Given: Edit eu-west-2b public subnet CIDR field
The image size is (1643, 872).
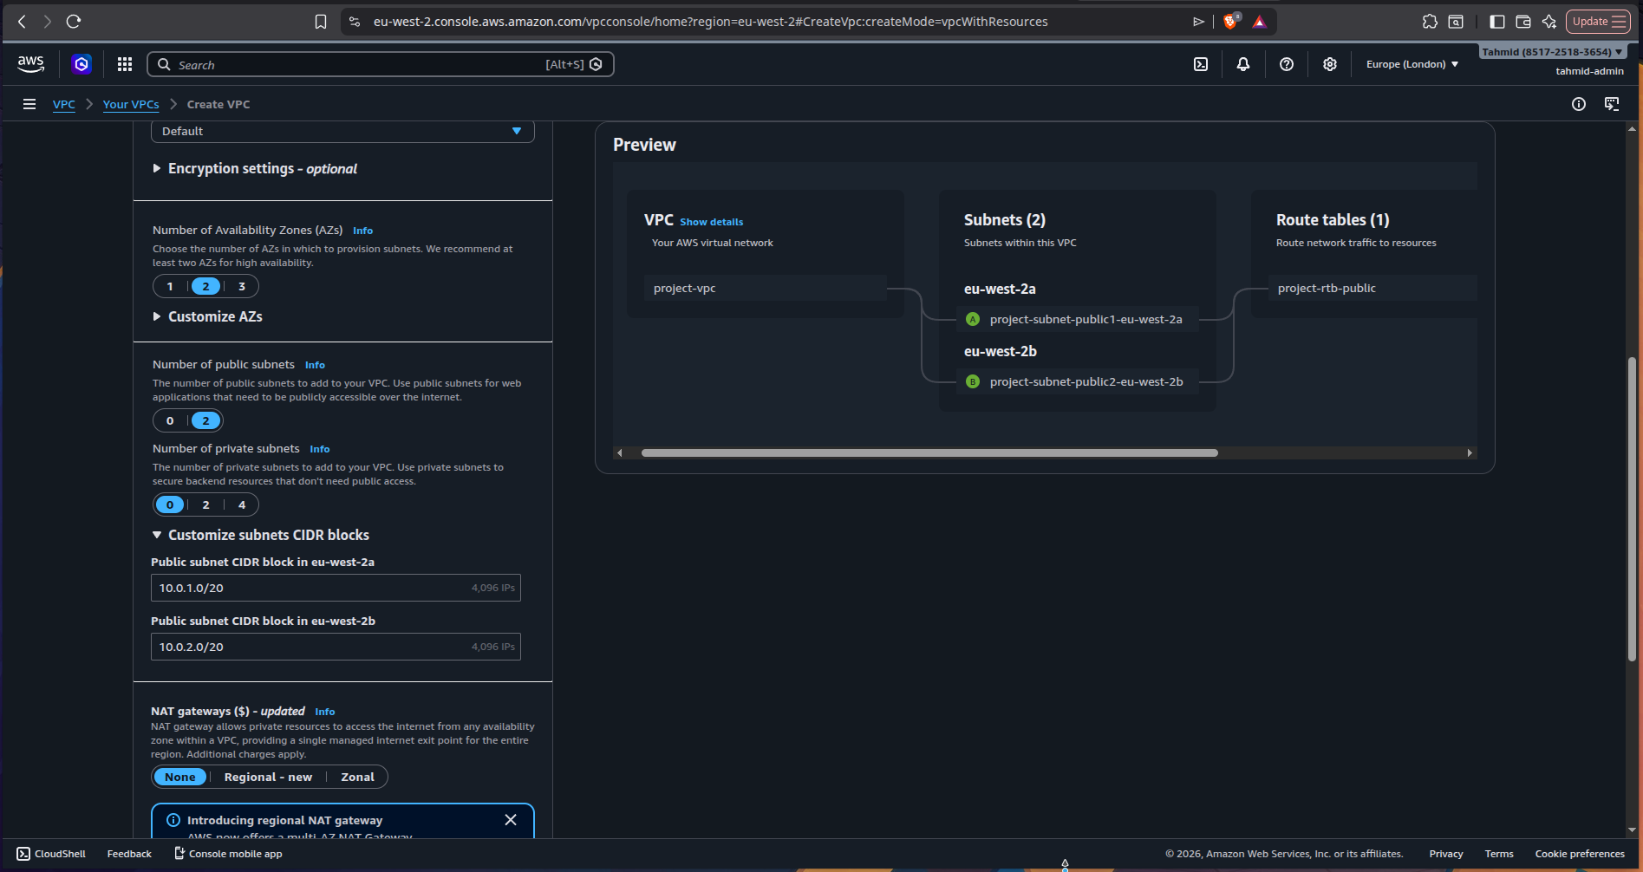Looking at the screenshot, I should coord(336,647).
